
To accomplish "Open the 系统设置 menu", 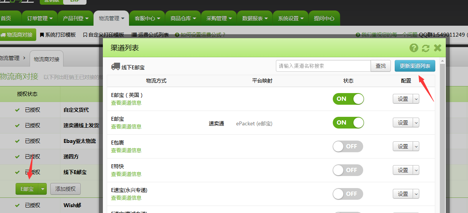I will point(291,18).
